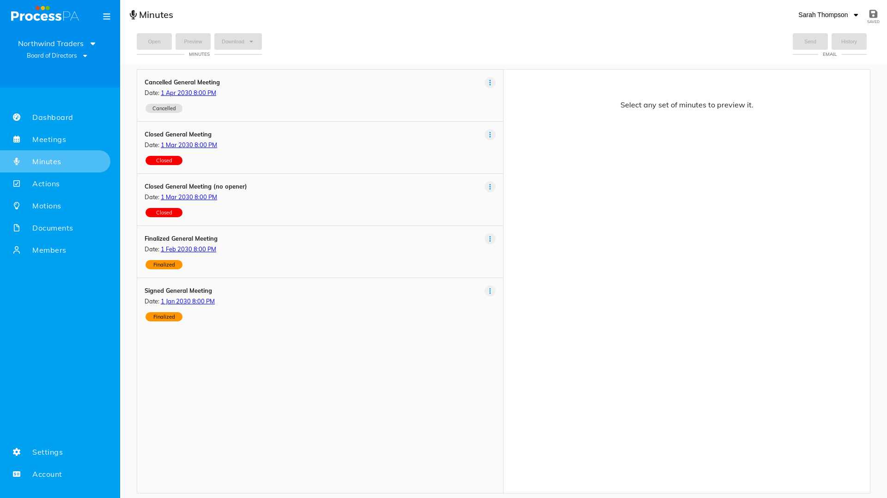Click the ProcessPA logo
The height and width of the screenshot is (498, 887).
click(x=45, y=14)
